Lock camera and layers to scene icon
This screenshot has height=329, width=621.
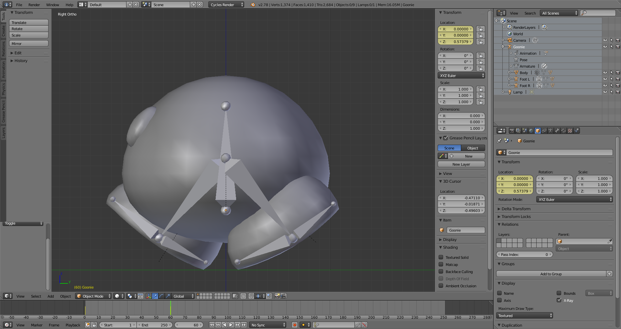click(235, 296)
